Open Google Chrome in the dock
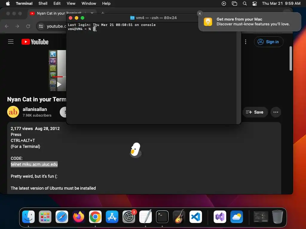This screenshot has width=306, height=229. [x=95, y=217]
